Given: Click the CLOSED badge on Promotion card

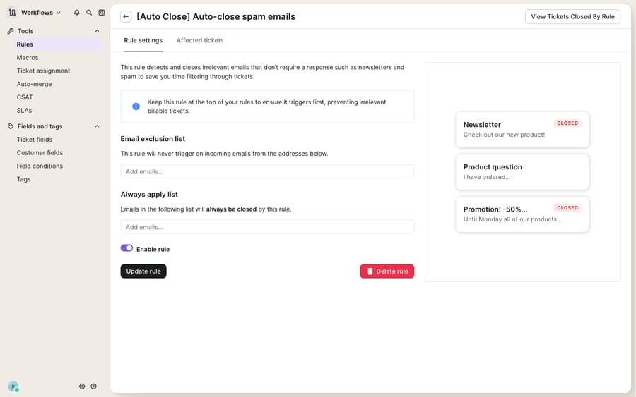Looking at the screenshot, I should click(567, 207).
